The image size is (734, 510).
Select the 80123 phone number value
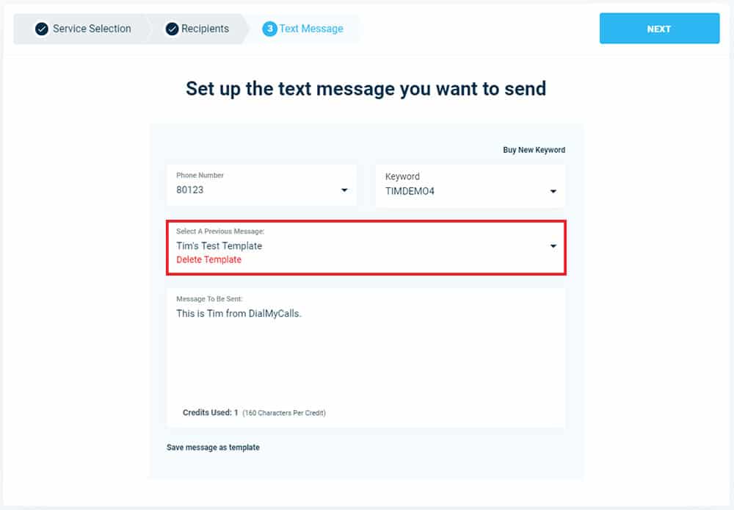(x=189, y=190)
